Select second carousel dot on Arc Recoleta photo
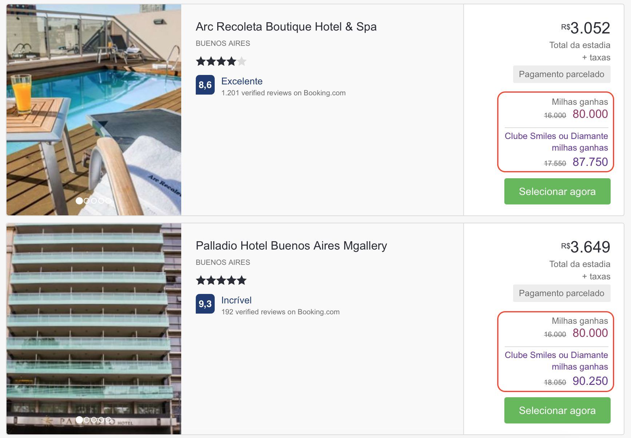Image resolution: width=631 pixels, height=438 pixels. (x=87, y=200)
